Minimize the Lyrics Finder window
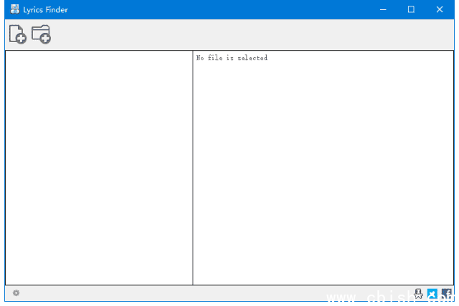459x306 pixels. tap(383, 9)
